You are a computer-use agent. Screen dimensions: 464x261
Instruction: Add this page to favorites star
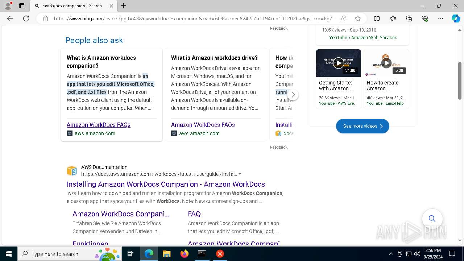tap(358, 18)
